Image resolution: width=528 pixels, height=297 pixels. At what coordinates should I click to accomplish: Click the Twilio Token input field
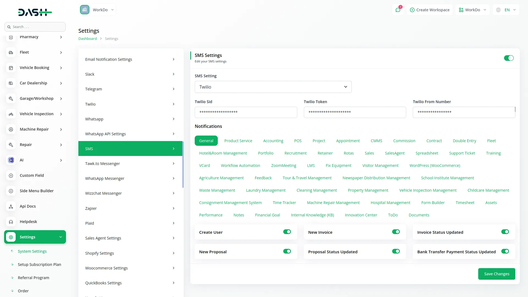(x=354, y=112)
